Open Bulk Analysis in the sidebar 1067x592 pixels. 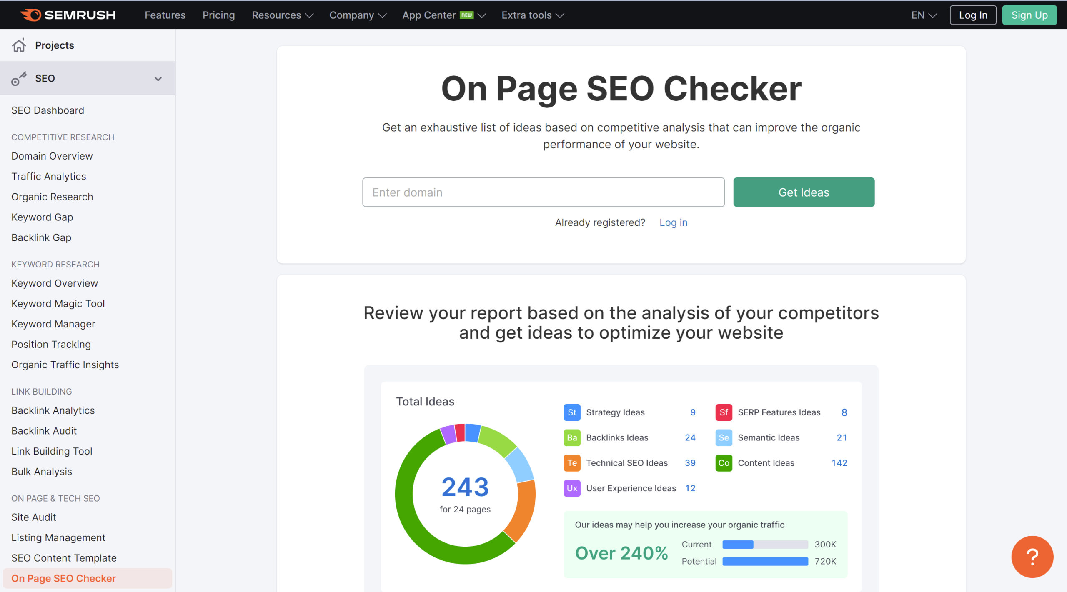coord(42,472)
